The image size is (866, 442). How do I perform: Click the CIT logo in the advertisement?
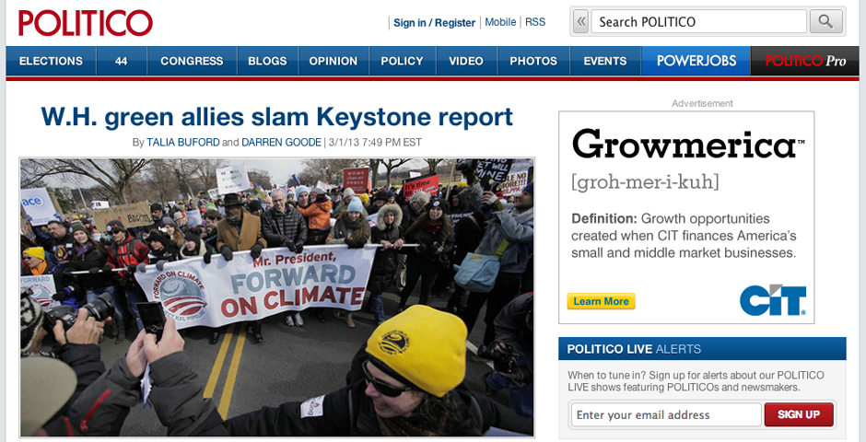click(x=773, y=299)
